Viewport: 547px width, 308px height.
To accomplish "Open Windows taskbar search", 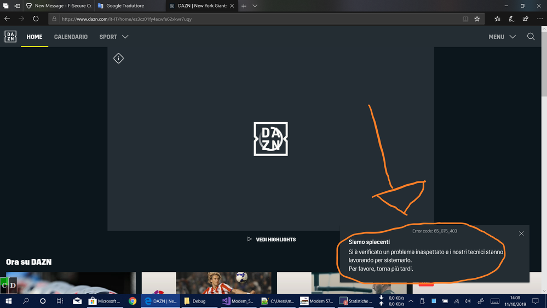I will [x=26, y=301].
